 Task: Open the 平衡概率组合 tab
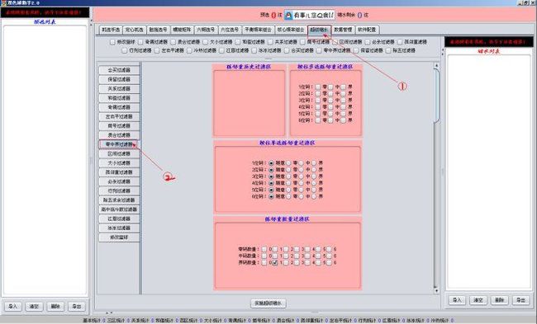pyautogui.click(x=258, y=30)
